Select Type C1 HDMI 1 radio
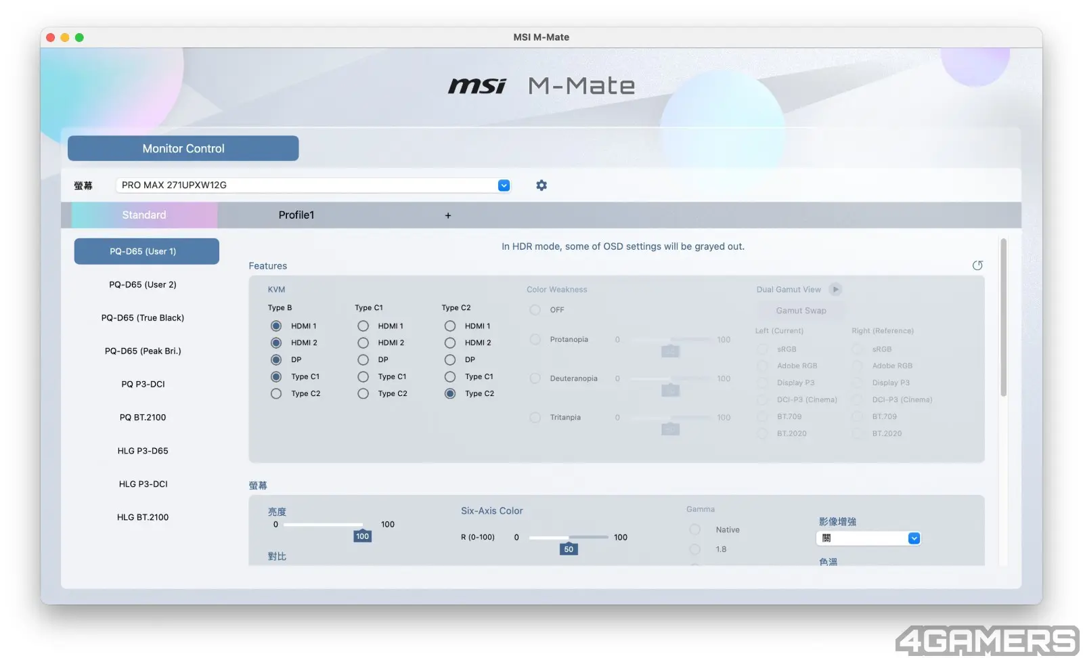1083x658 pixels. pos(363,326)
